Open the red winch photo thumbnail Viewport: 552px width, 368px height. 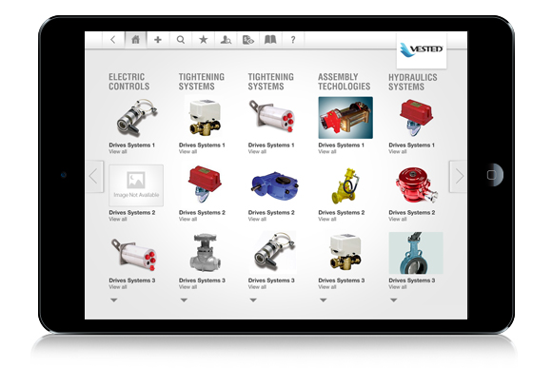point(345,118)
